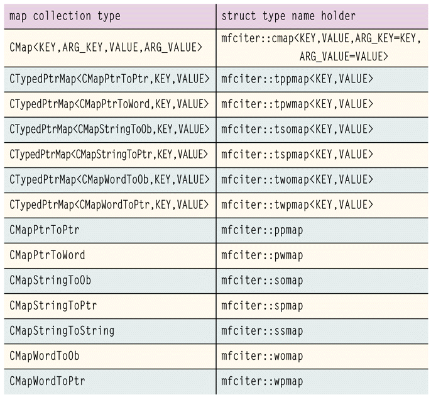This screenshot has height=397, width=431.
Task: Click mfciter::twpmap<KEY,VALUE> entry
Action: (x=297, y=204)
